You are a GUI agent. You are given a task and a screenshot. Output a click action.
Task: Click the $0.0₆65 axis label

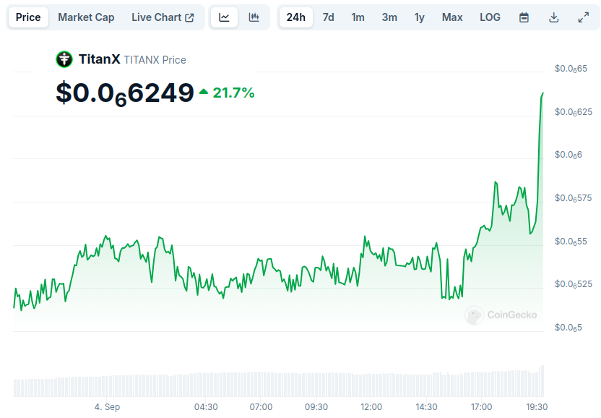571,69
